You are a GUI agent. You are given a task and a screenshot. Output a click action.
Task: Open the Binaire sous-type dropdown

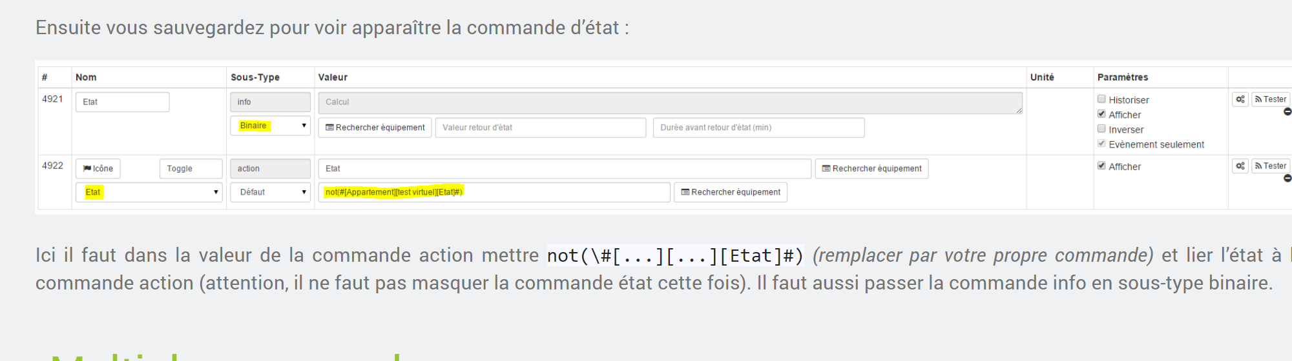click(x=270, y=126)
